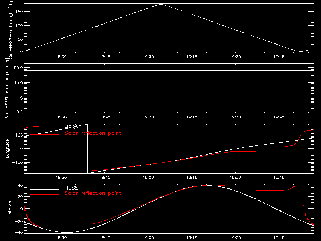Click the 100 tick label on Earth angle plot
Screen dimensions: 321x241
tap(19, 26)
